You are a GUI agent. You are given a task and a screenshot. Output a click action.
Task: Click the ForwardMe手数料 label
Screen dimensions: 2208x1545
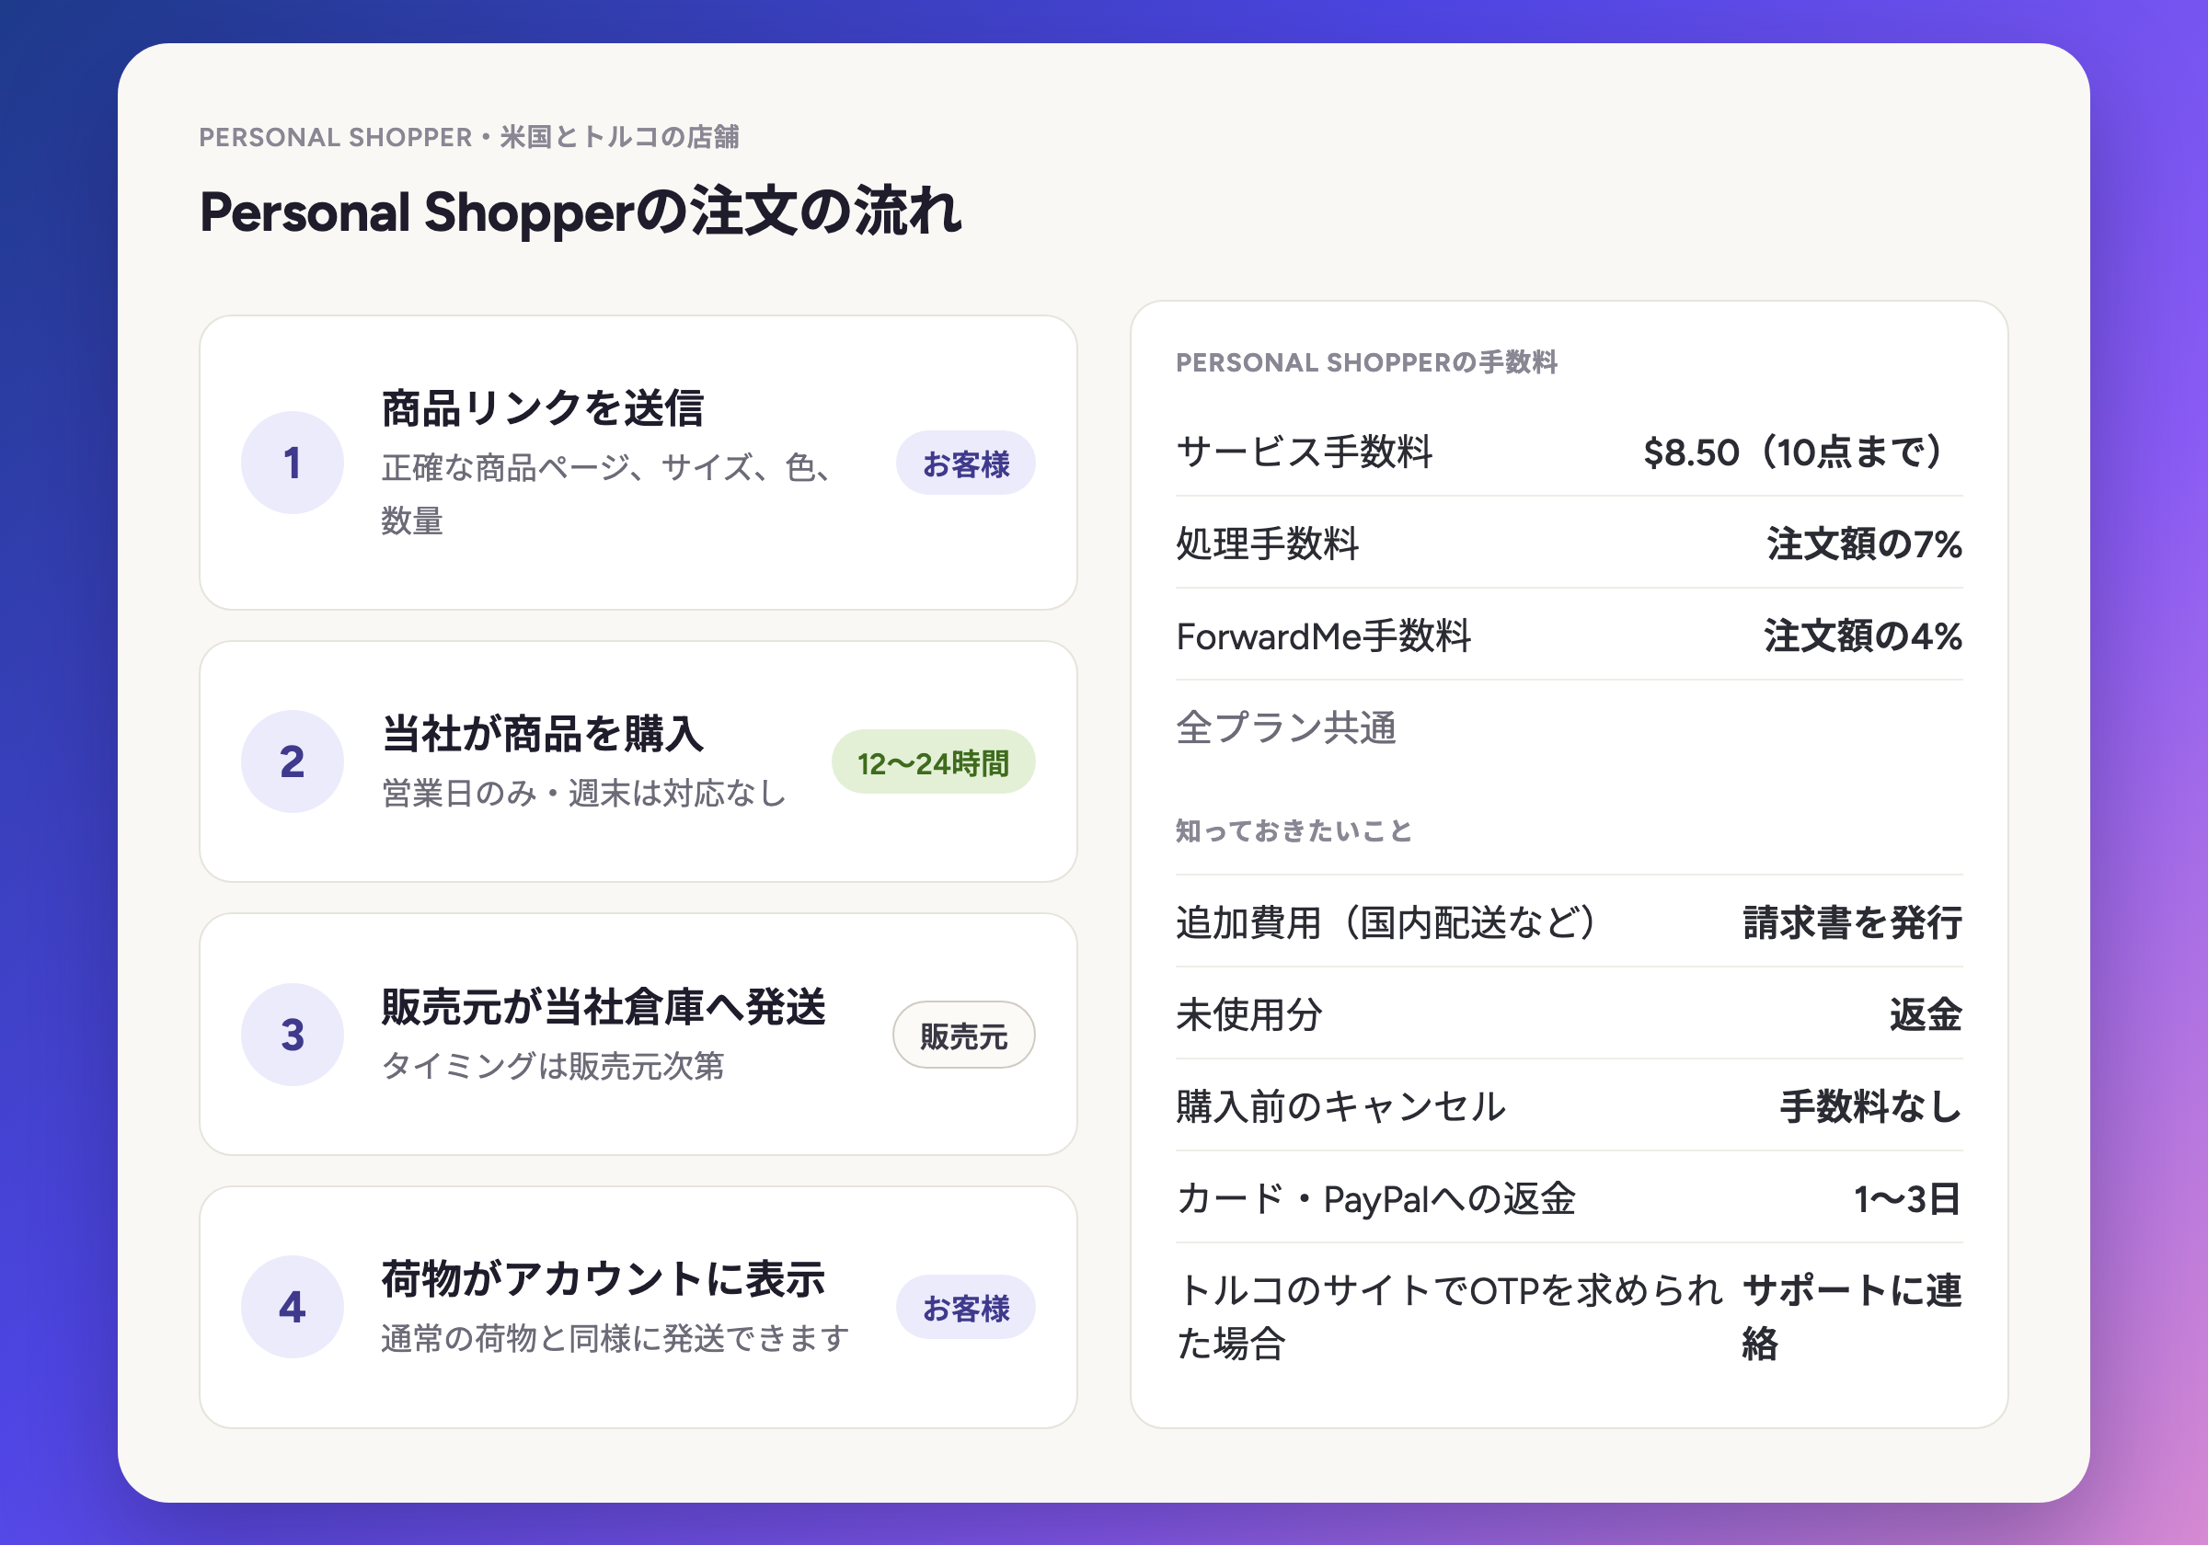tap(1323, 635)
